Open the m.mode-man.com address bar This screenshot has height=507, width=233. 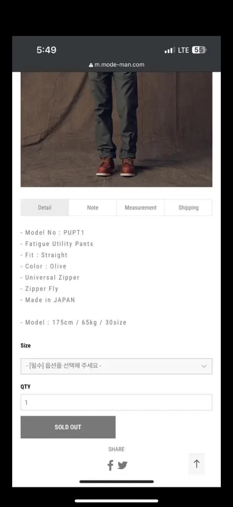116,65
